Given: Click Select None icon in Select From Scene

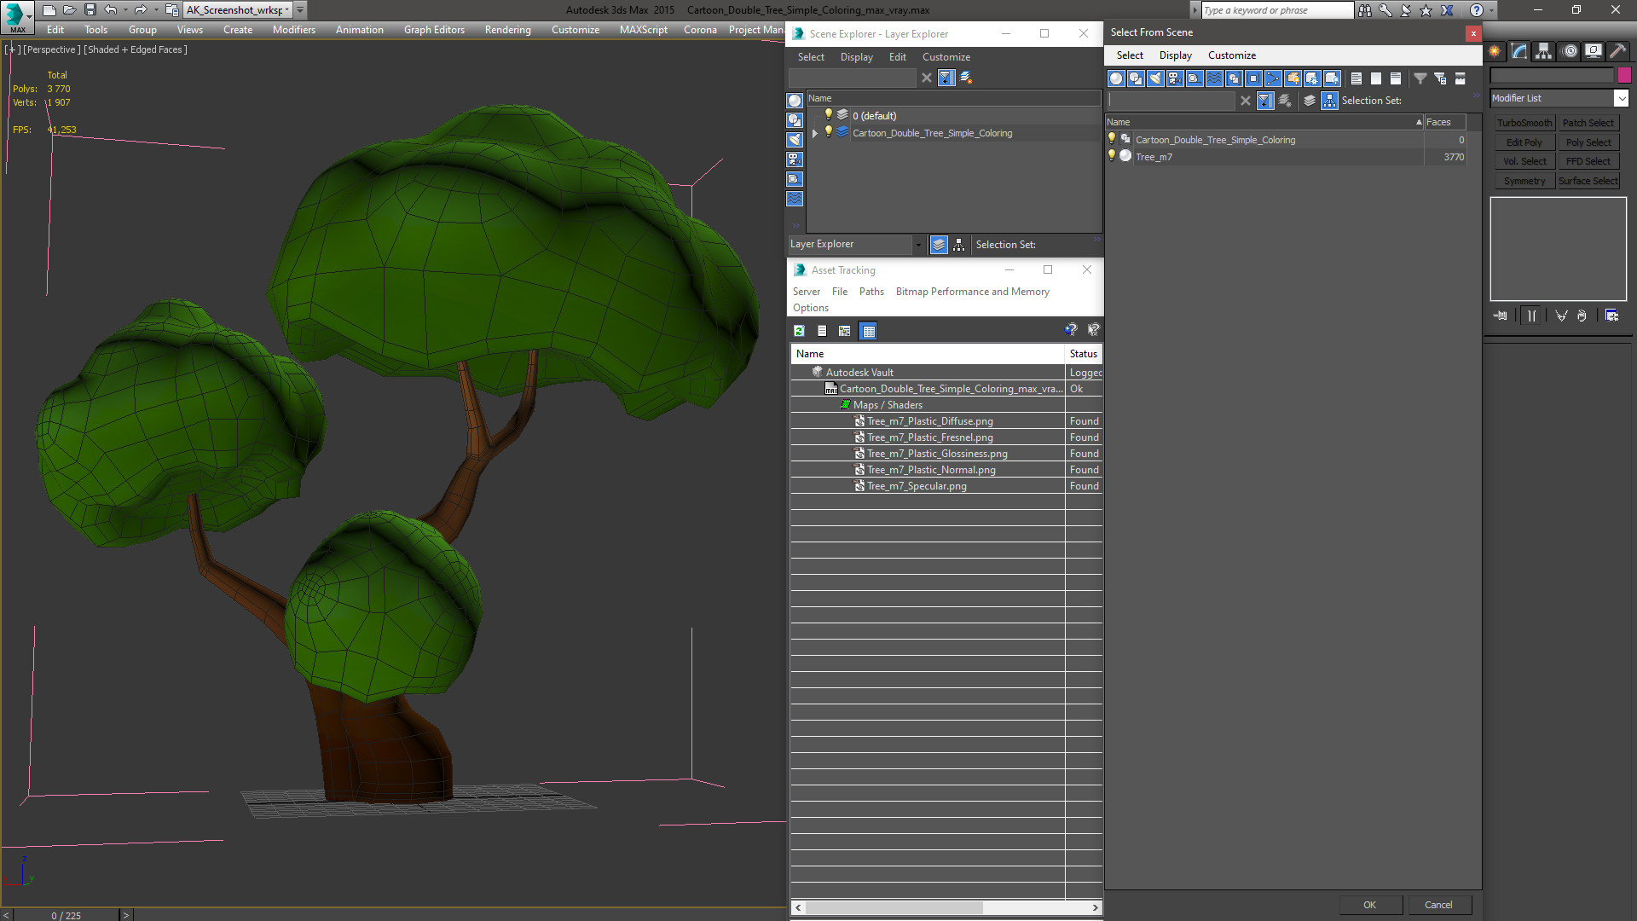Looking at the screenshot, I should pos(1376,78).
